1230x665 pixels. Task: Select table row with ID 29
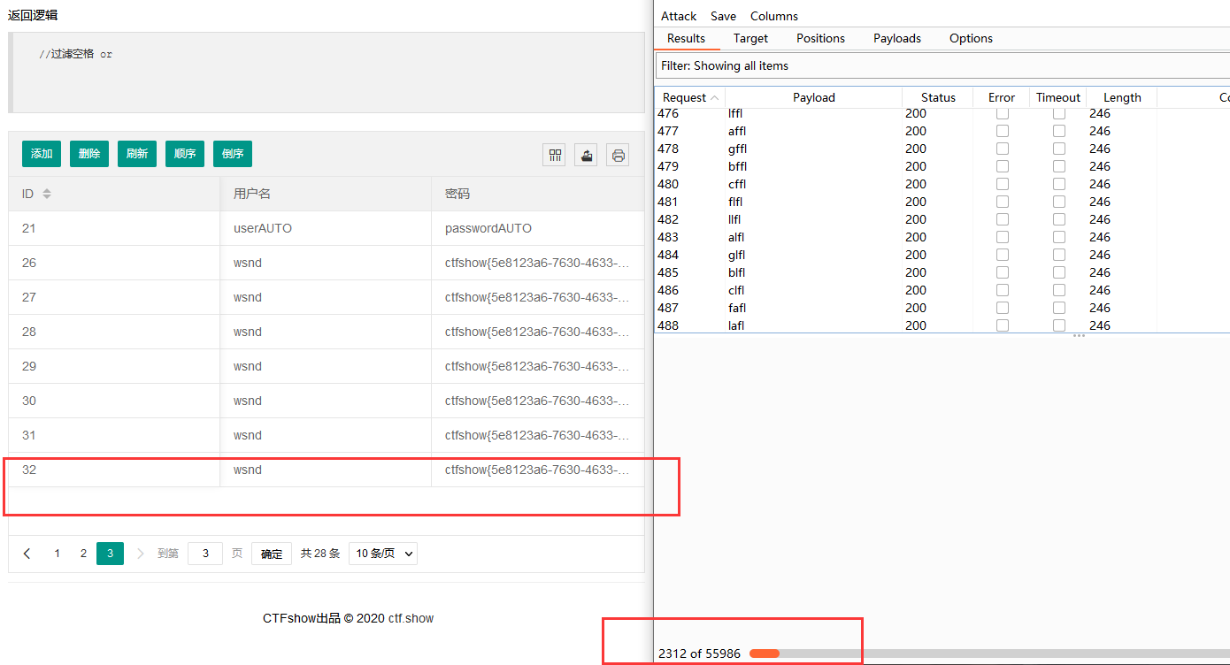(x=327, y=366)
